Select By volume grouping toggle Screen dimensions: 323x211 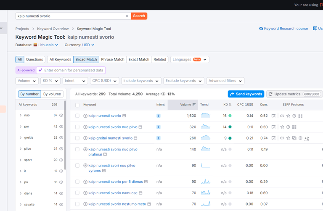52,94
